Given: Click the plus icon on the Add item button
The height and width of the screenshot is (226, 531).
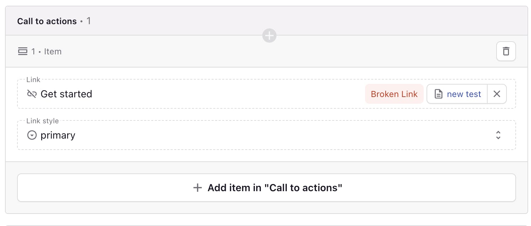Looking at the screenshot, I should 197,188.
